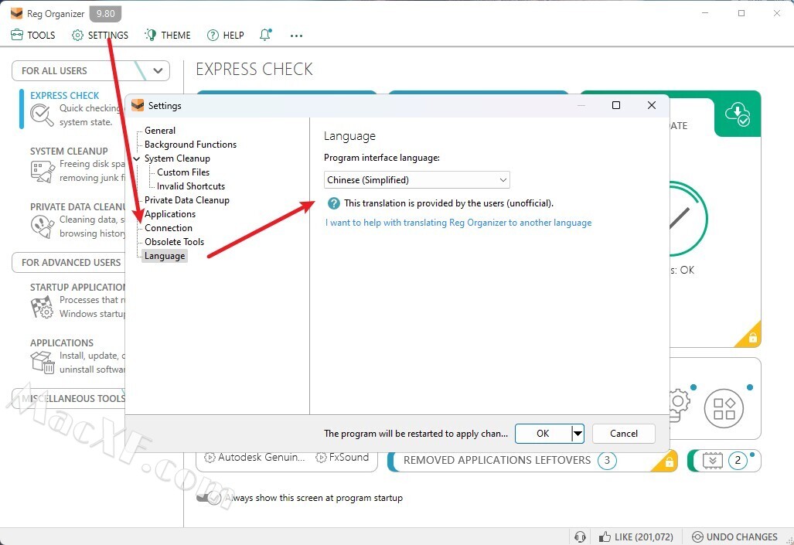The image size is (794, 545).
Task: Click the headset support icon in status bar
Action: point(581,537)
